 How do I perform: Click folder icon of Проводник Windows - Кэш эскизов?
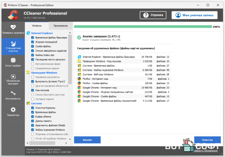(x=79, y=62)
